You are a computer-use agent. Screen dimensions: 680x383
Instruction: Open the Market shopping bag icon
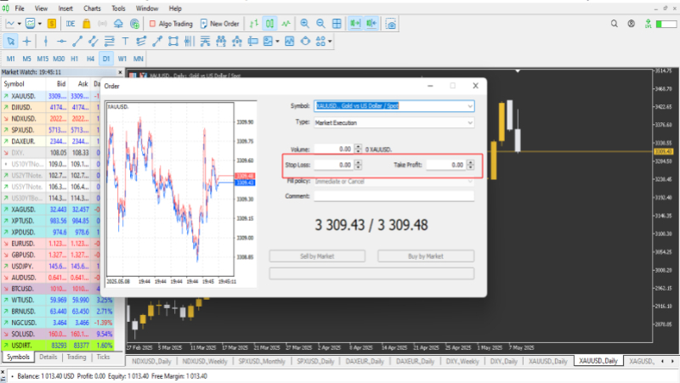tap(87, 24)
